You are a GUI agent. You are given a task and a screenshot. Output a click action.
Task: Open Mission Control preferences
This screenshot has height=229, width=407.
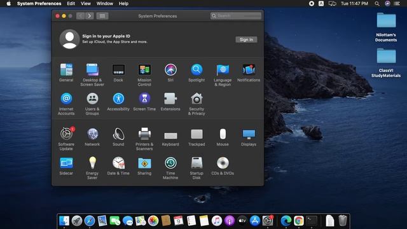pos(144,75)
